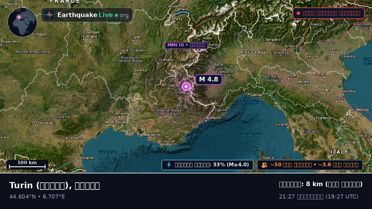Click the green dot before org
372x209 pixels.
tap(116, 15)
